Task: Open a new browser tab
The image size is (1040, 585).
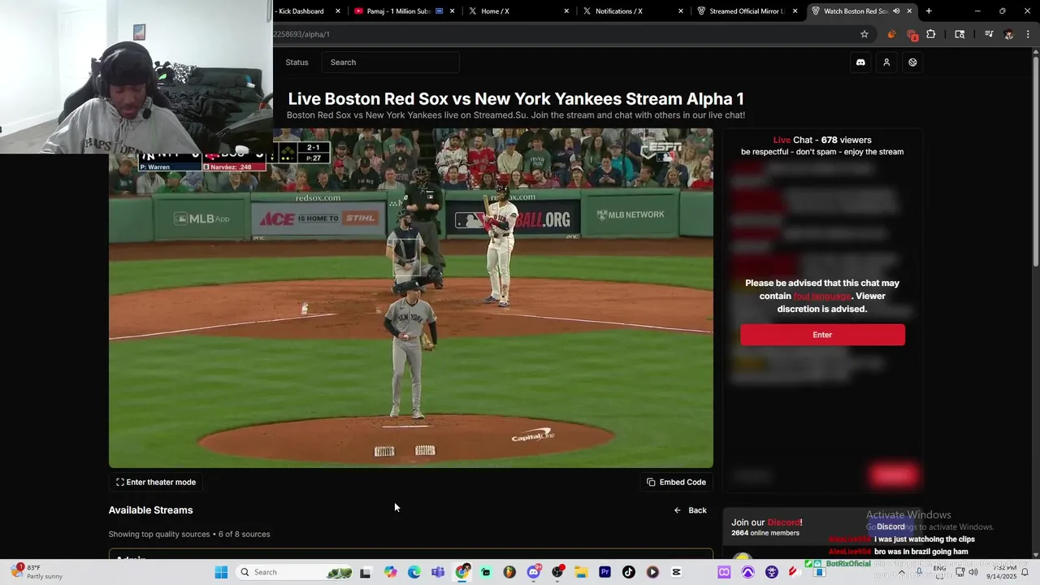Action: click(x=929, y=11)
